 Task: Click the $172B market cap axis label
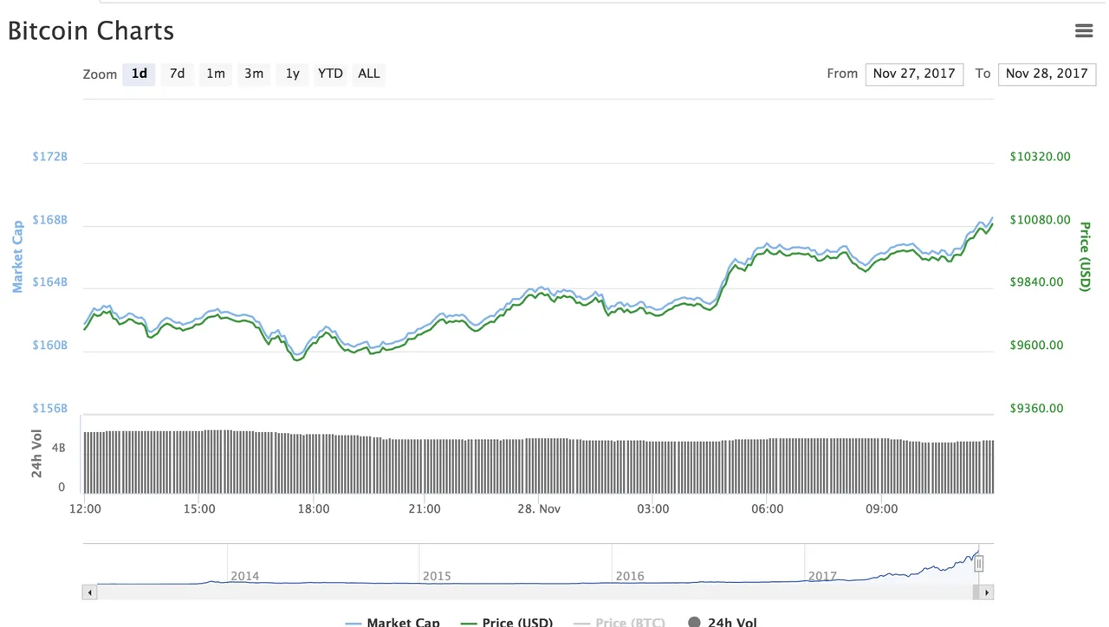tap(50, 157)
